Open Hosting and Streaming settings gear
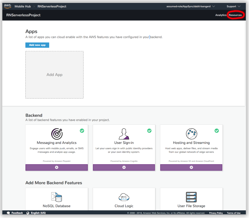Image resolution: width=249 pixels, height=218 pixels. click(x=191, y=167)
